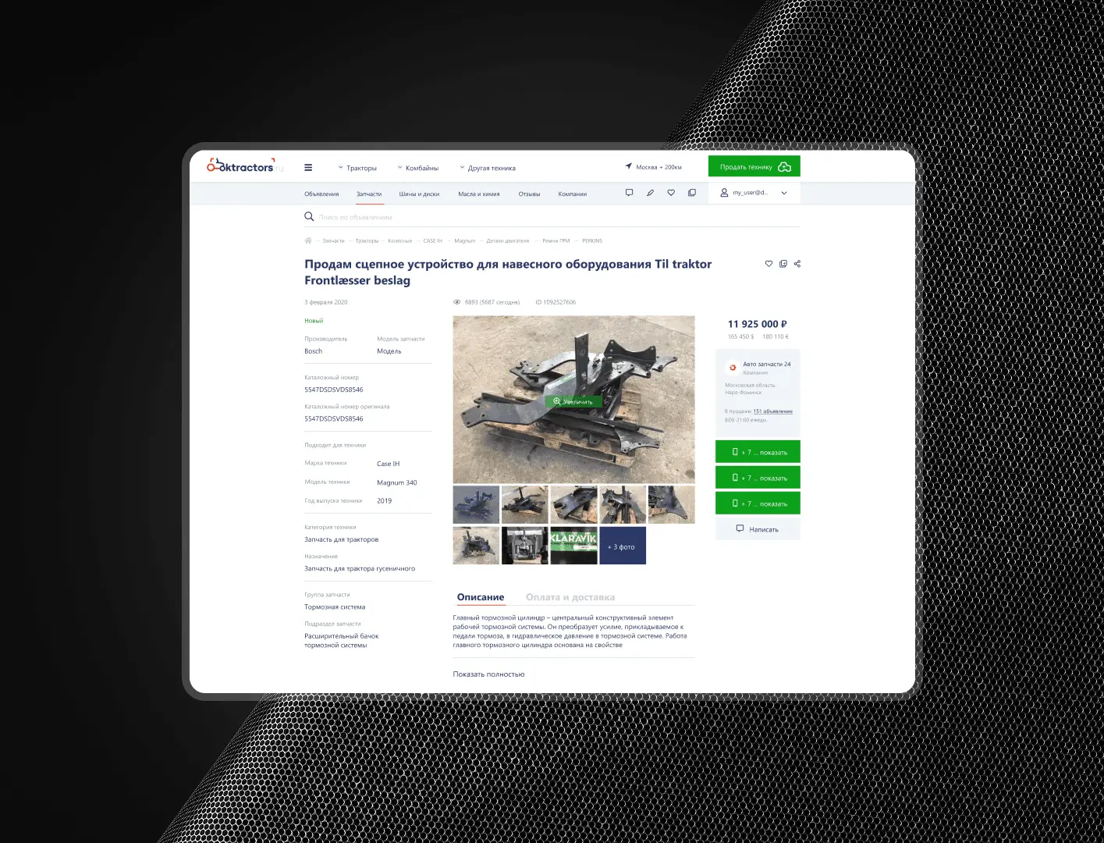Click the search magnifier icon
The image size is (1104, 843).
(x=309, y=217)
